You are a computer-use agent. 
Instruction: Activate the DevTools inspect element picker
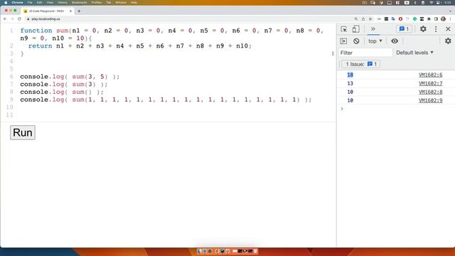[344, 29]
